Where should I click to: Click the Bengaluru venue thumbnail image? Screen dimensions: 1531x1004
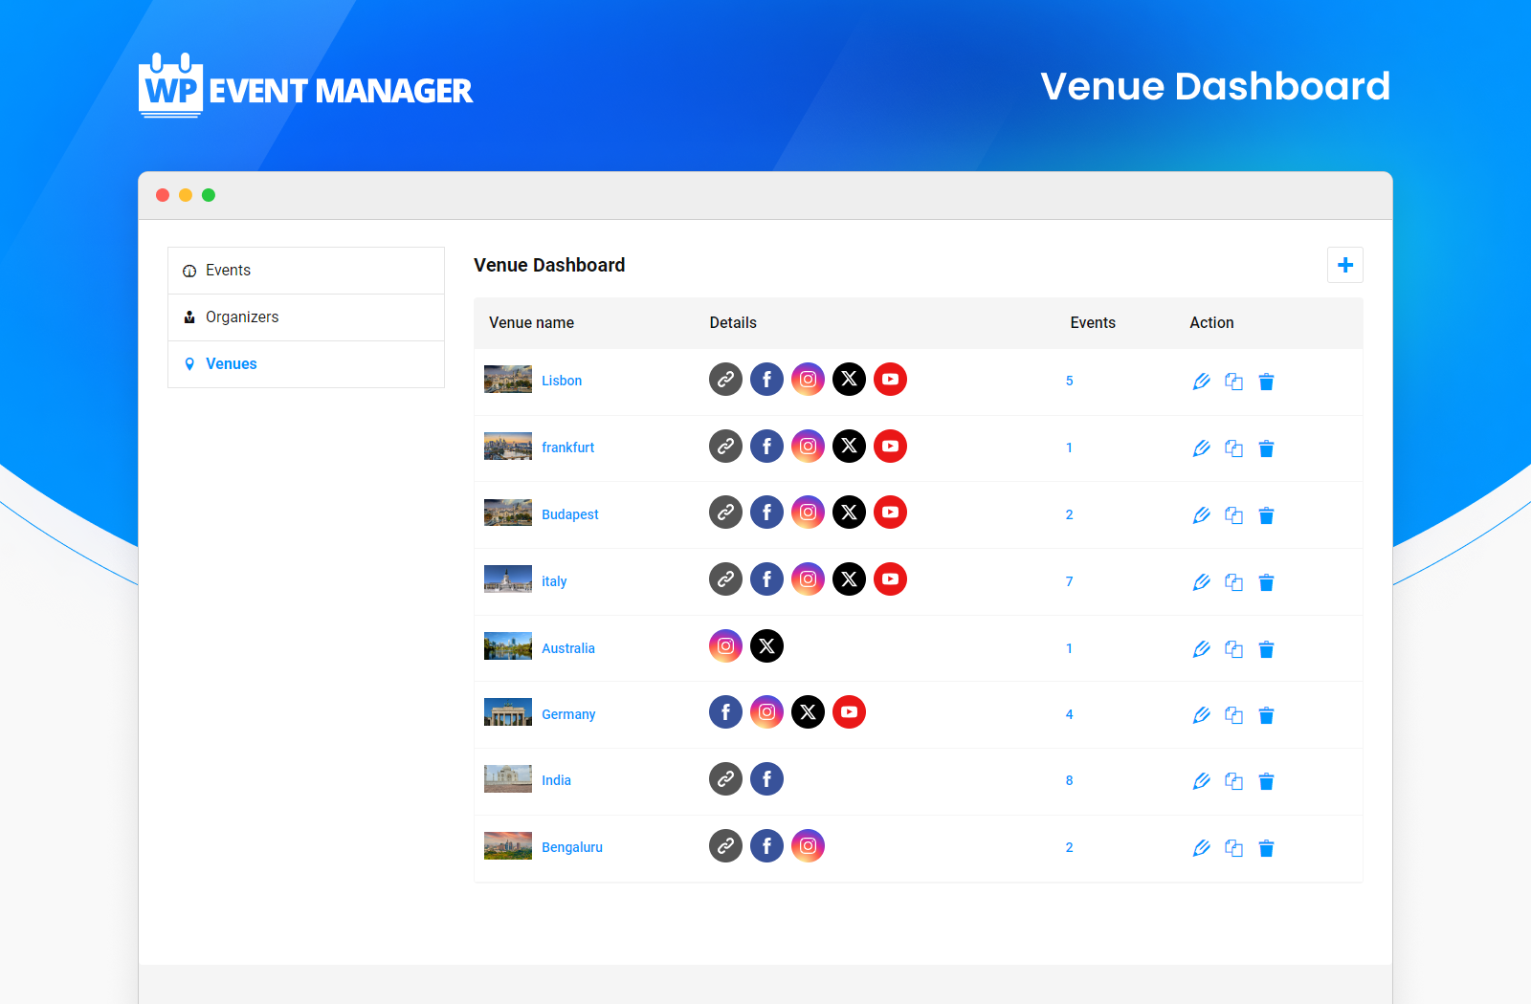point(508,846)
